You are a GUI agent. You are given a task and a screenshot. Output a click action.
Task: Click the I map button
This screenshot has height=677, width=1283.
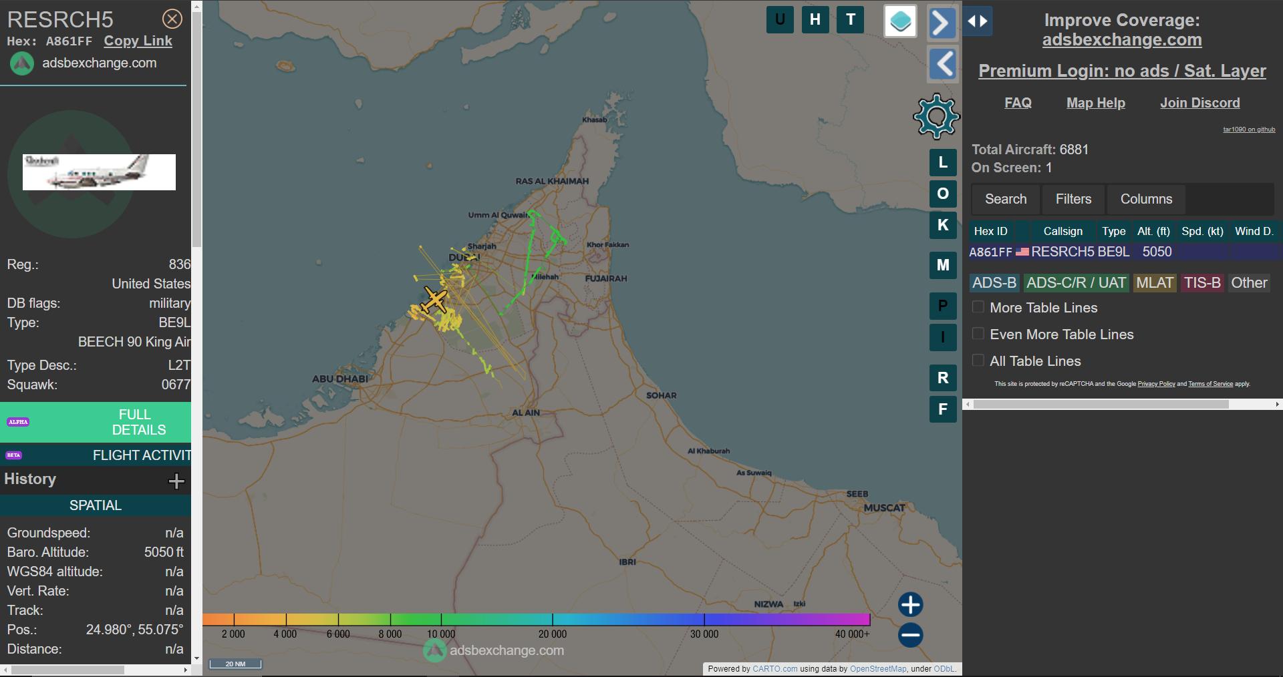click(x=943, y=337)
